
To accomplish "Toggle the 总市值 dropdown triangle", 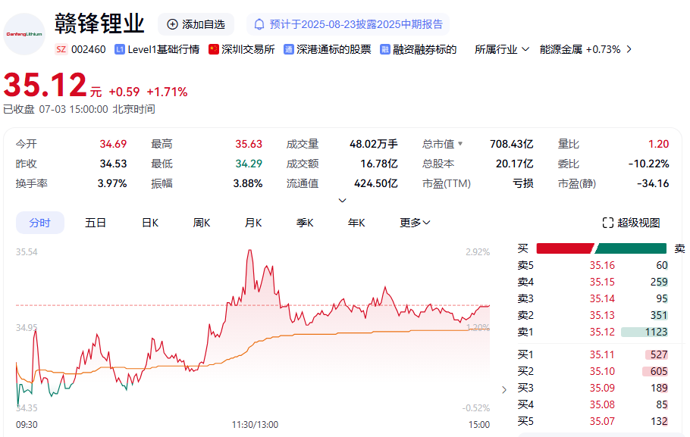I will coord(460,143).
